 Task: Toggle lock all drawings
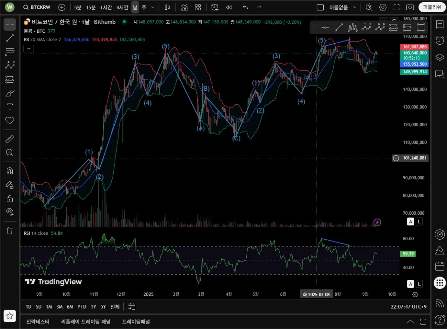[10, 198]
